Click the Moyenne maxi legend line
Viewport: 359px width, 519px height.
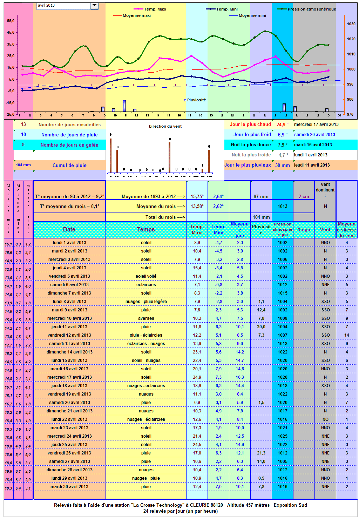117,15
